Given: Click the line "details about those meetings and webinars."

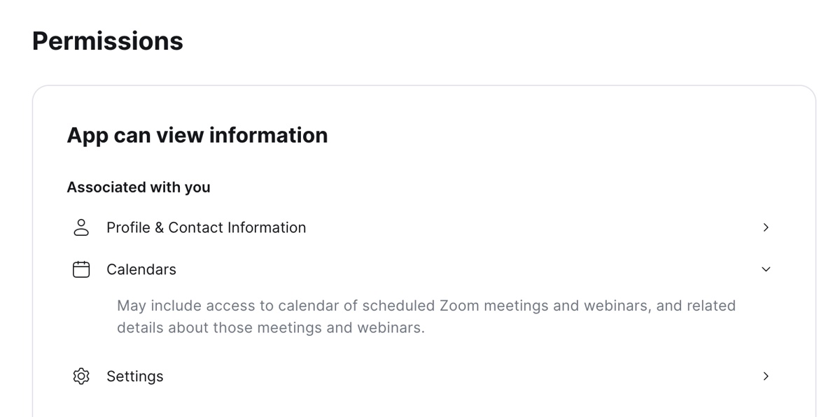Looking at the screenshot, I should coord(270,327).
